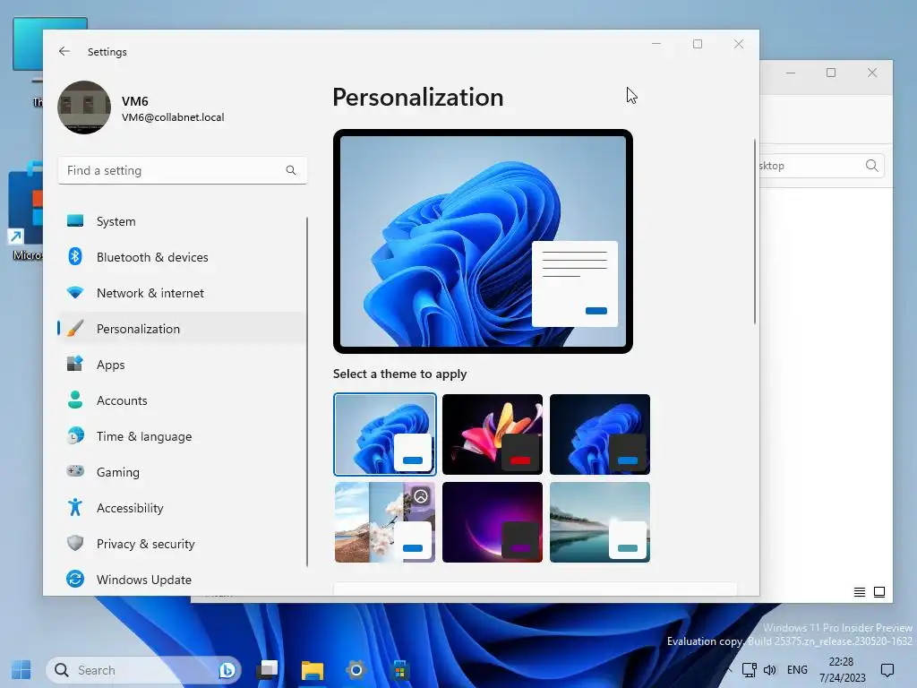Viewport: 917px width, 688px height.
Task: Go to Accessibility settings
Action: 182,508
